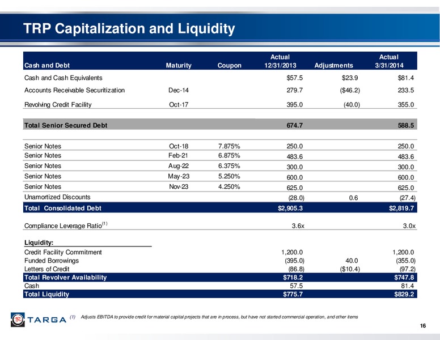Click the 'Coupon' column header
The height and width of the screenshot is (340, 440).
click(229, 65)
